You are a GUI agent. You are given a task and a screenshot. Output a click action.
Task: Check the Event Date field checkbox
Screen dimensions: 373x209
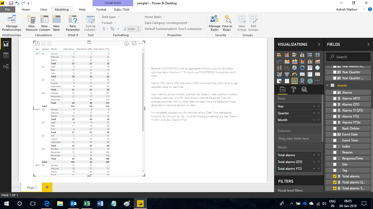tap(335, 134)
